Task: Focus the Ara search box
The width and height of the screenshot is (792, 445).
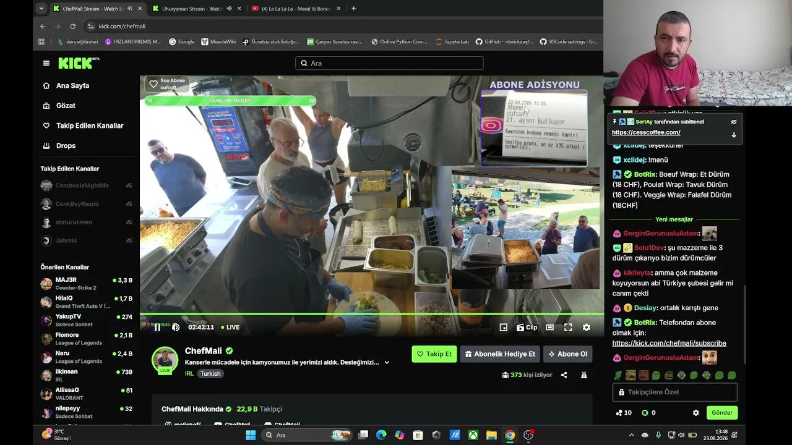Action: [x=389, y=63]
